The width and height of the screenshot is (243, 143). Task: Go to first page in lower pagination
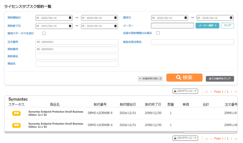(x=207, y=139)
